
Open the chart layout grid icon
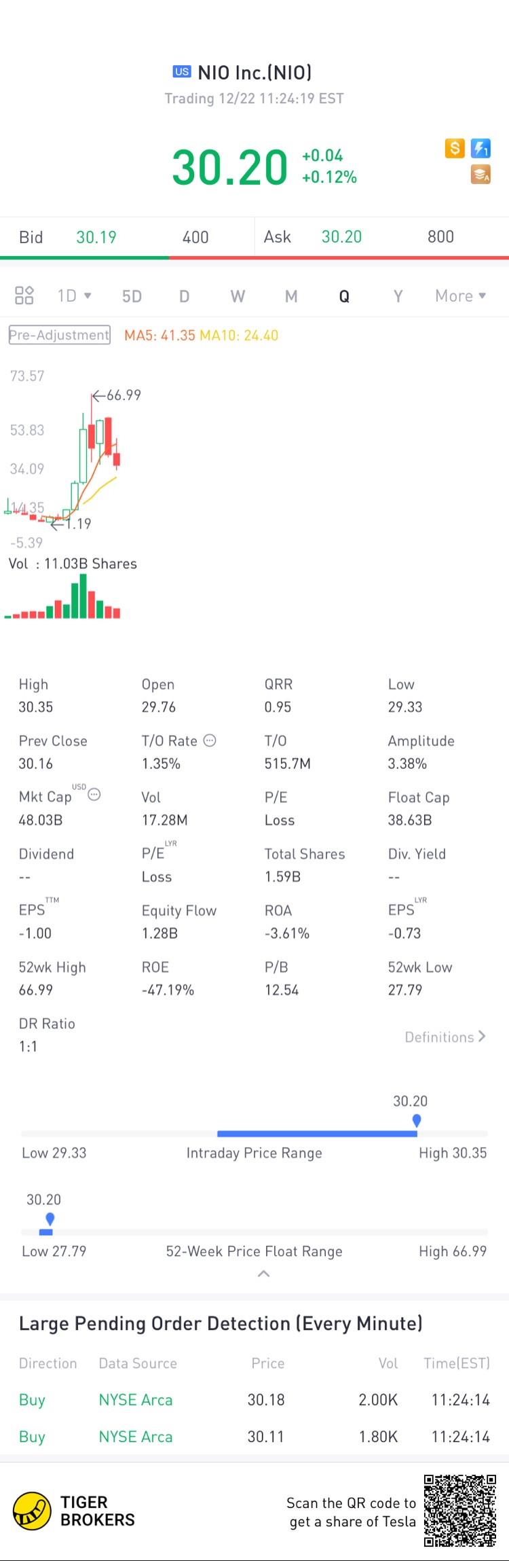(x=24, y=295)
